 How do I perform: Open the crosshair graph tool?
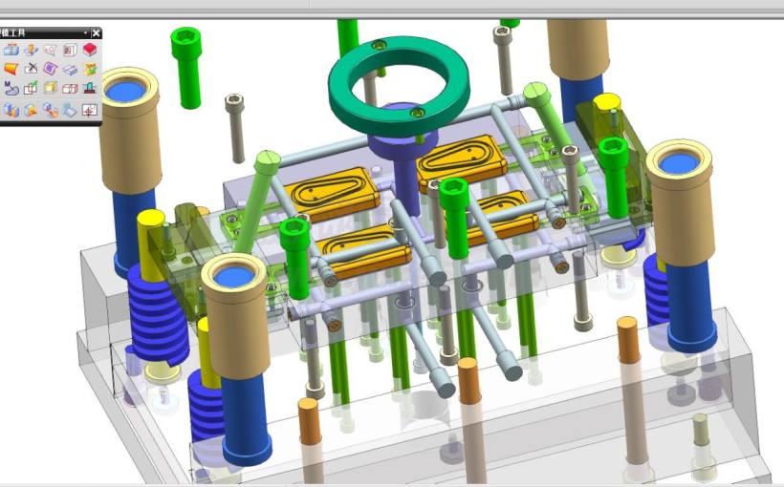point(90,110)
